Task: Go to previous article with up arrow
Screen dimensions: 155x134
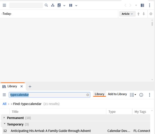Action: click(x=138, y=14)
